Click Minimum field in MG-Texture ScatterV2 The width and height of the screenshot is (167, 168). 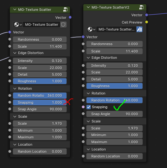[115, 135]
